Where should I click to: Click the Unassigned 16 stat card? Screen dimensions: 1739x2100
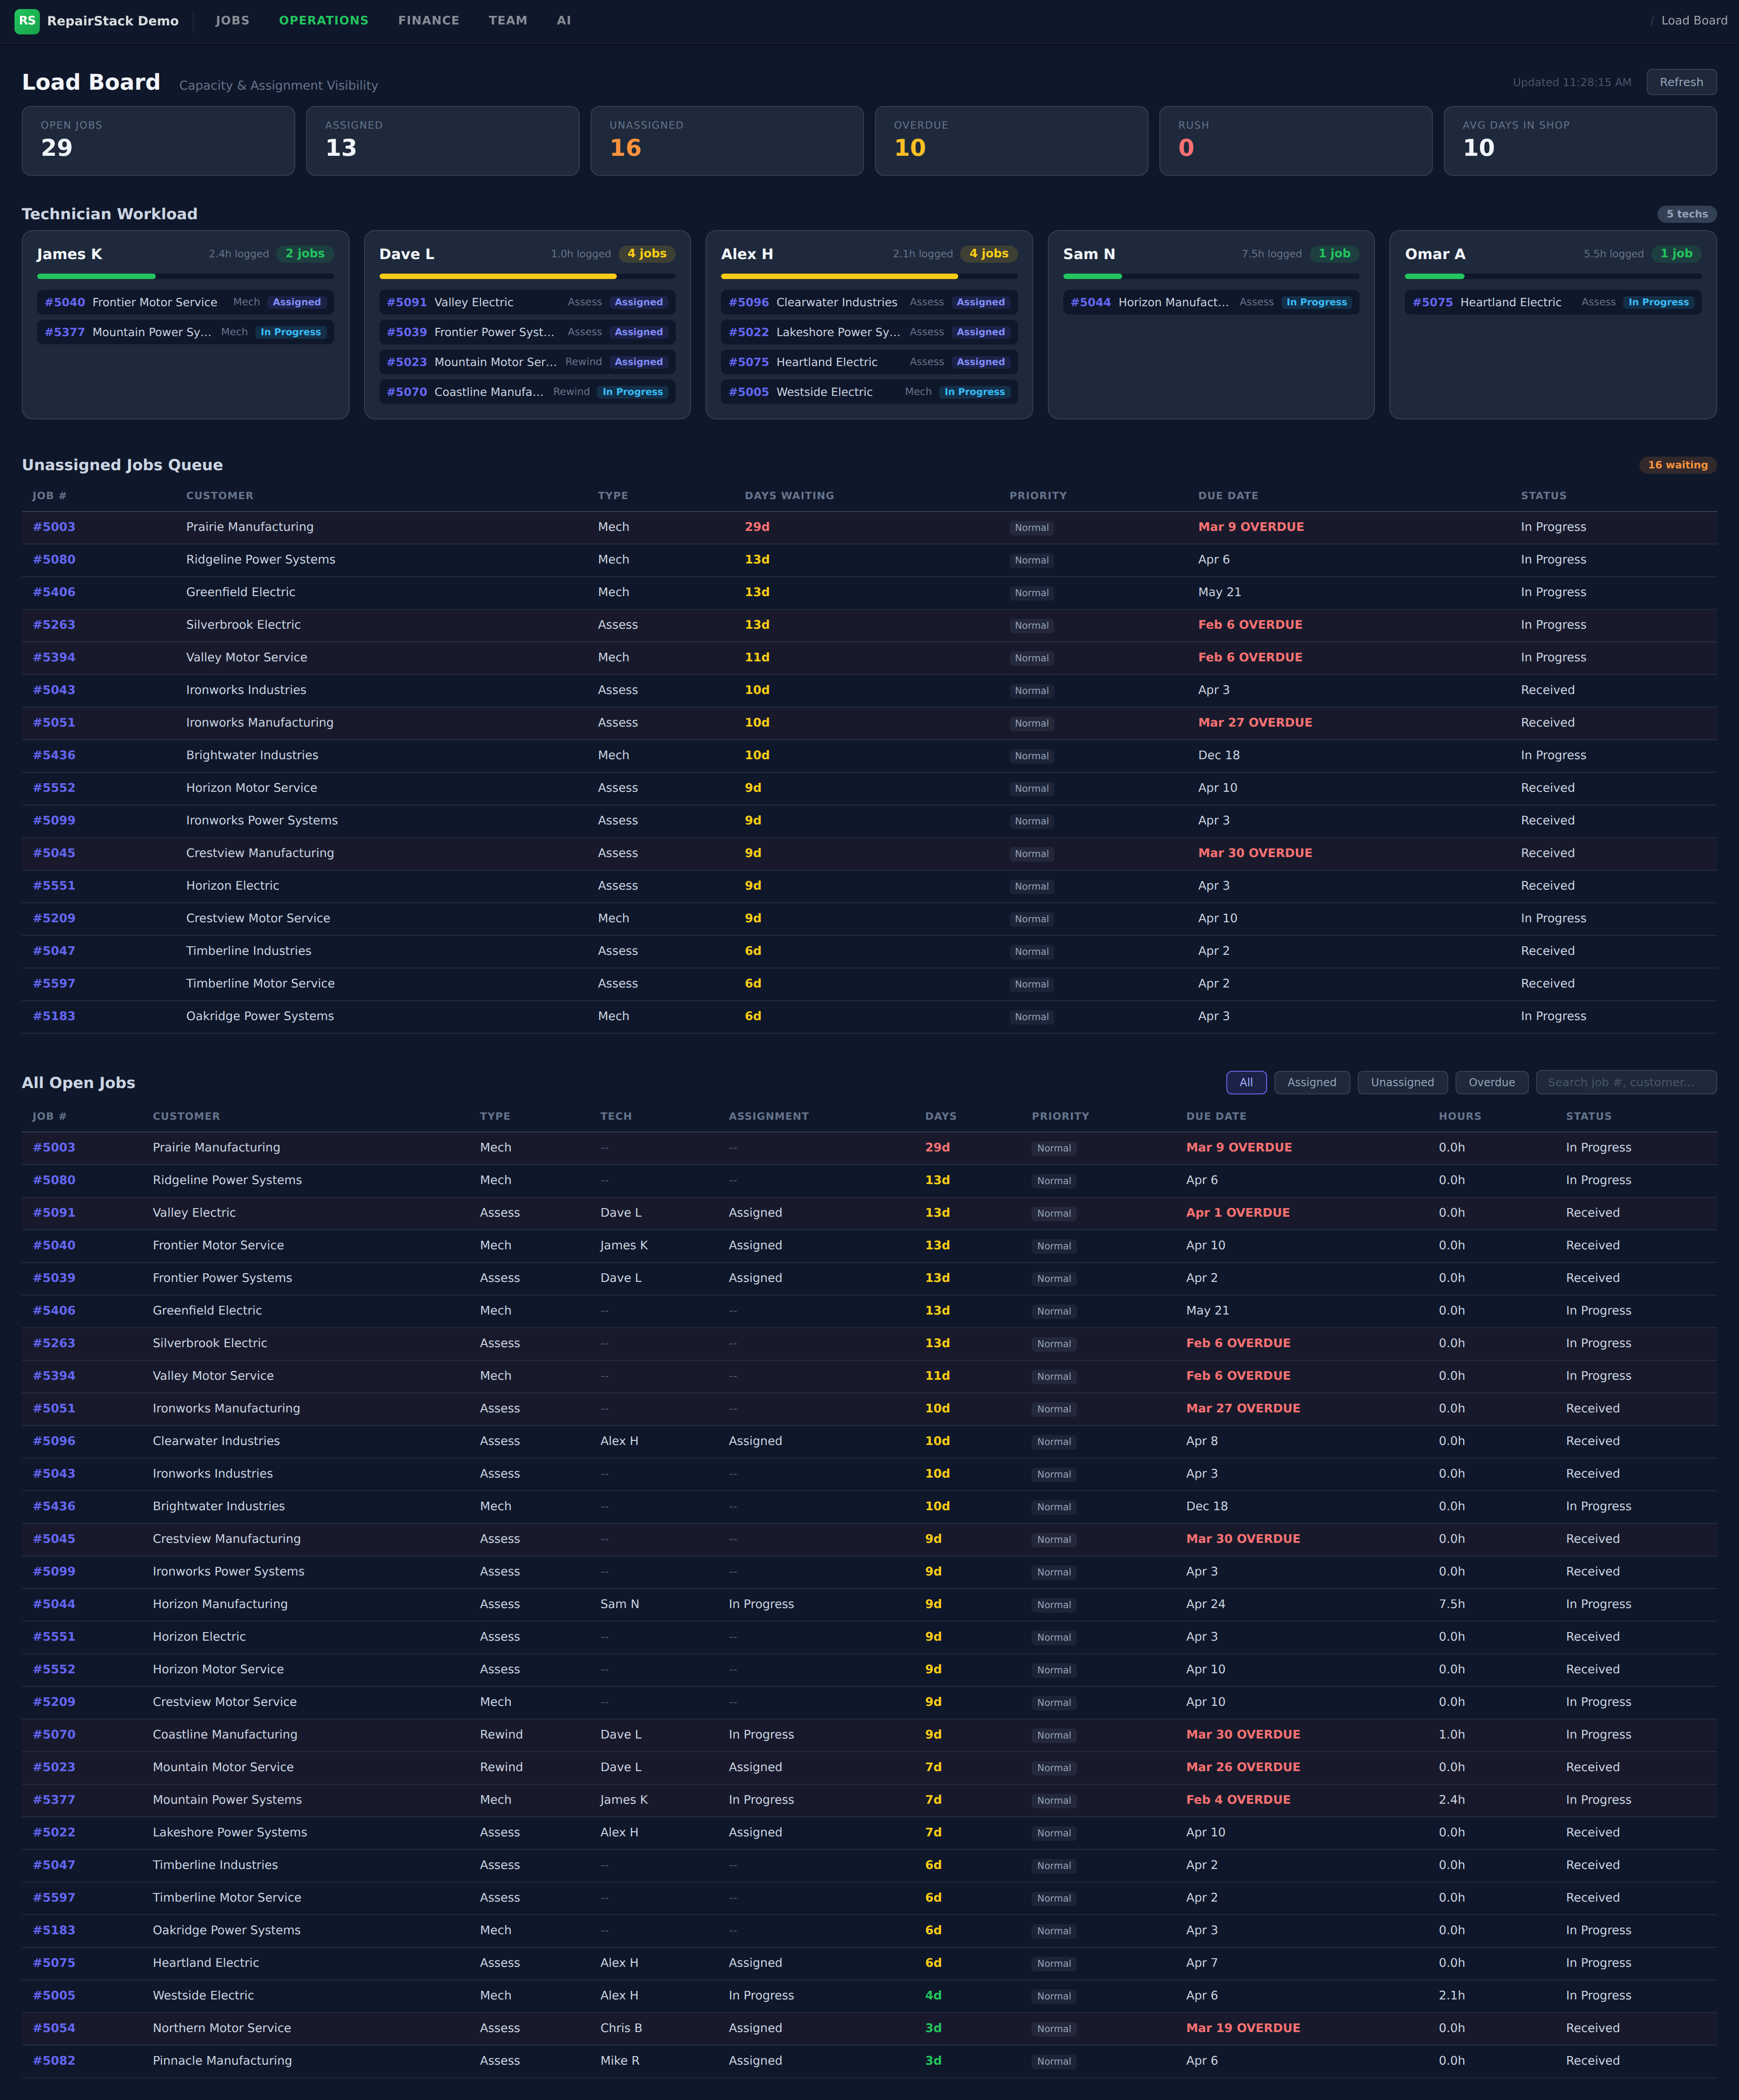coord(726,141)
